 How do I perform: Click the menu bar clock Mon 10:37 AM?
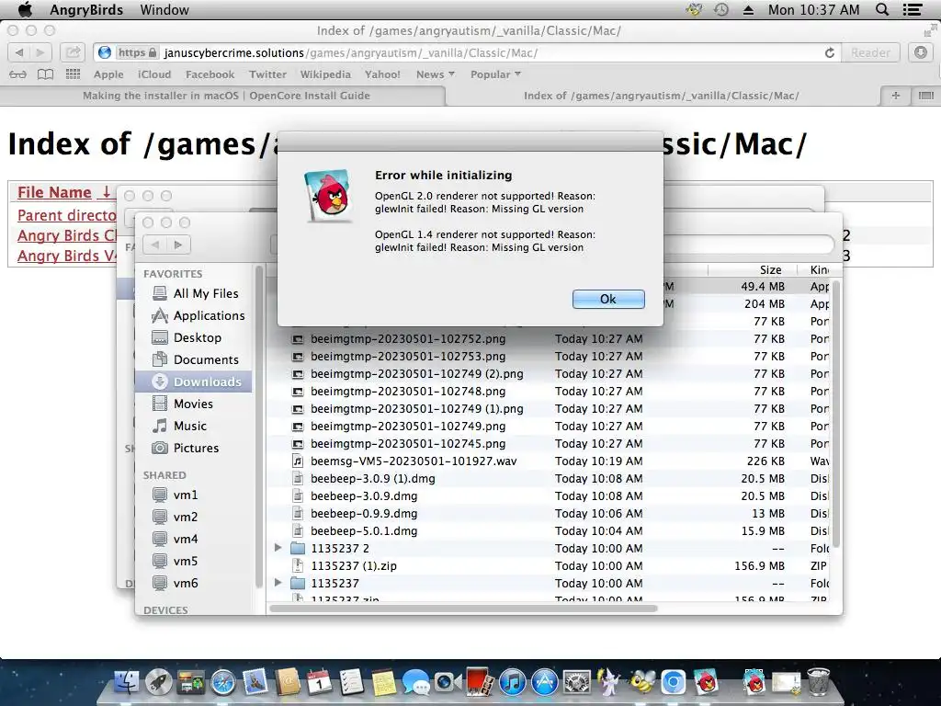click(x=813, y=9)
